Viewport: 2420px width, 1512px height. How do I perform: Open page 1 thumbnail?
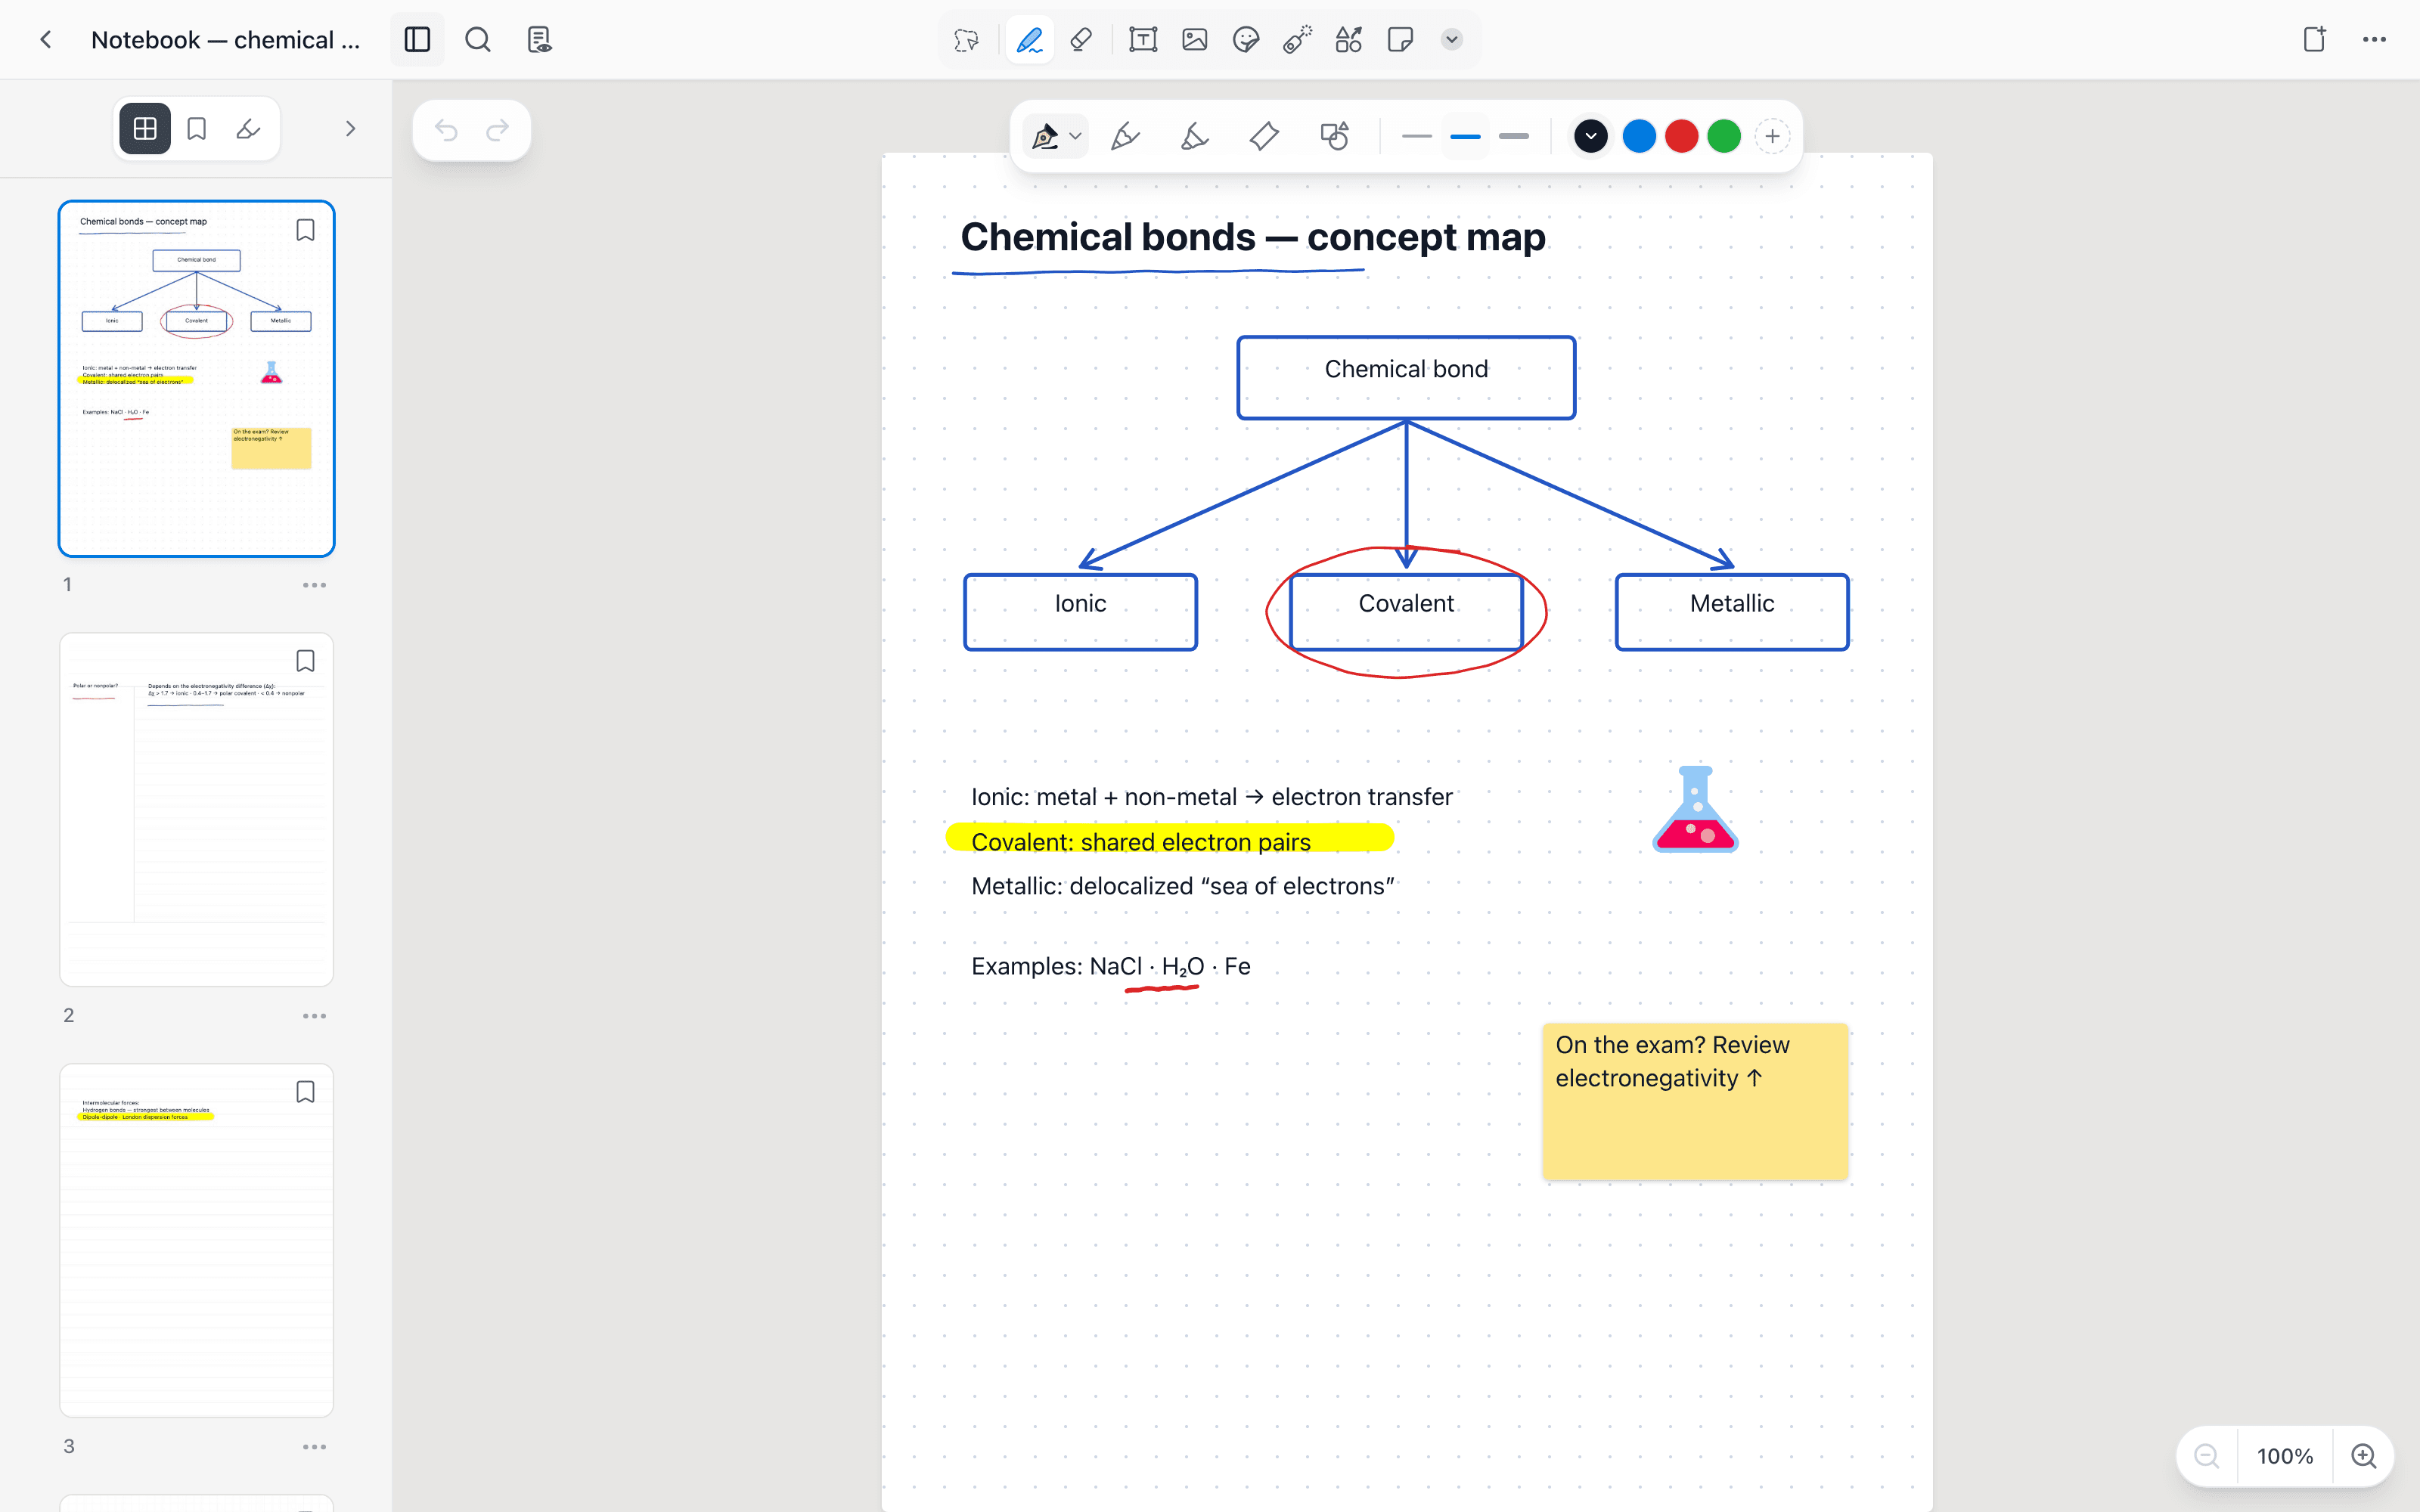tap(196, 378)
